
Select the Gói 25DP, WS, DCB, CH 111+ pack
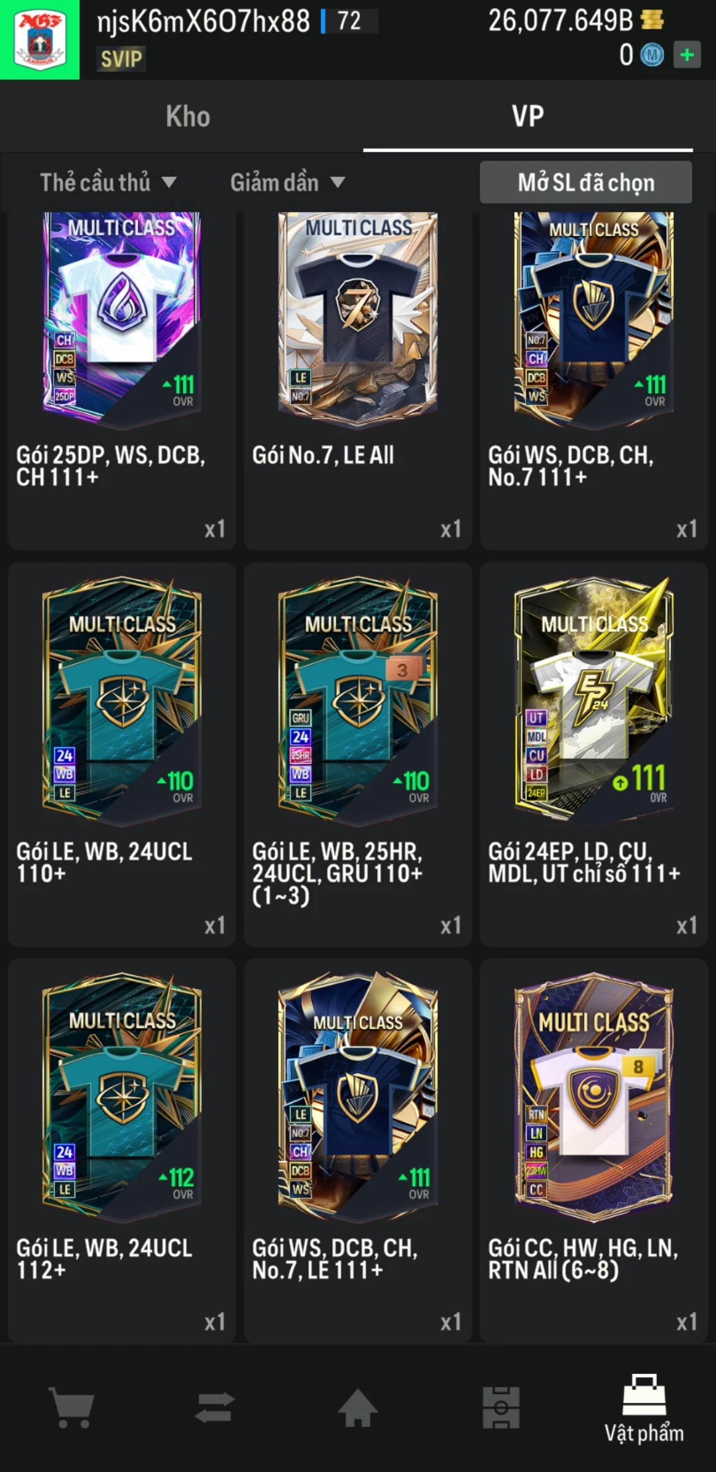tap(122, 380)
